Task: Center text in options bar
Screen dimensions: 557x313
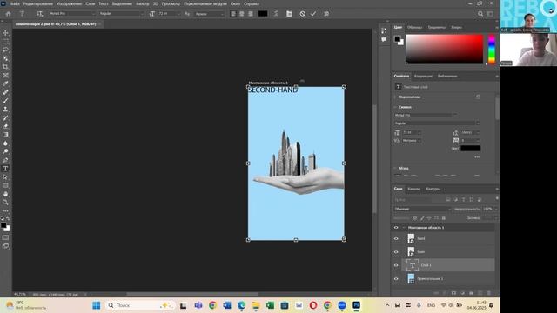Action: pyautogui.click(x=242, y=14)
